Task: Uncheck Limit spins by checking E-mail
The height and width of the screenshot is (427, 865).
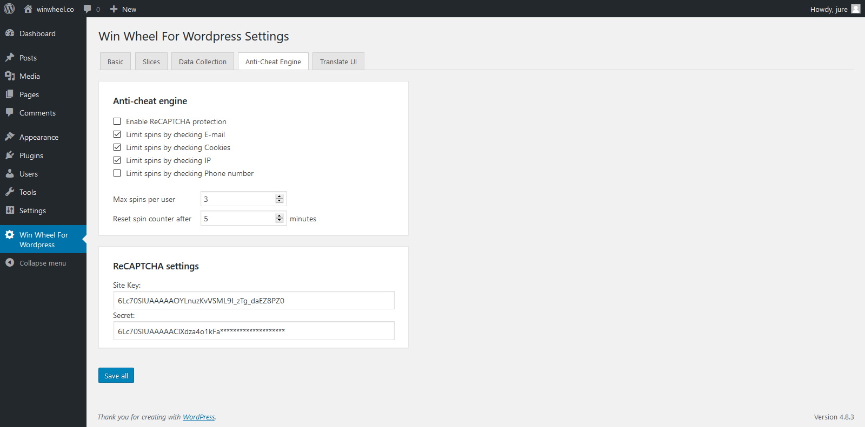Action: [117, 134]
